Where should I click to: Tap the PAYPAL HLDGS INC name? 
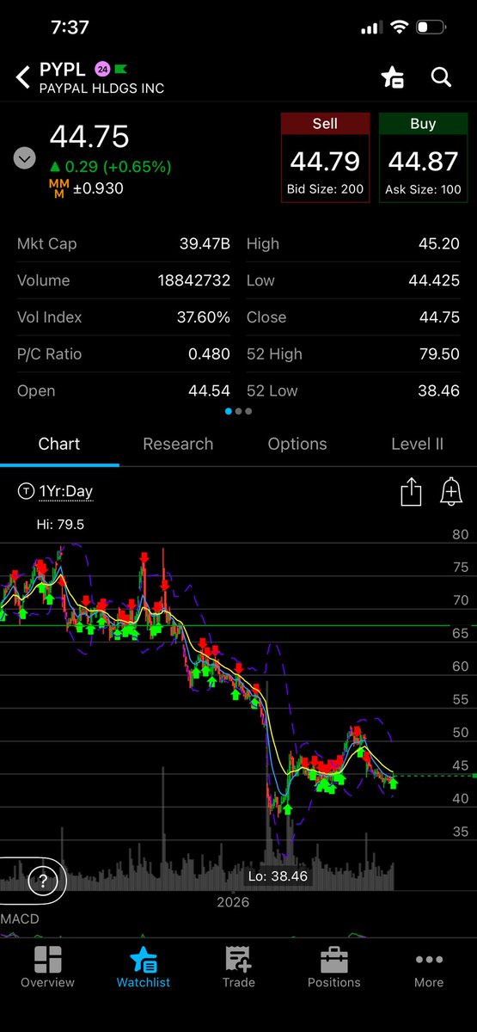(x=101, y=89)
